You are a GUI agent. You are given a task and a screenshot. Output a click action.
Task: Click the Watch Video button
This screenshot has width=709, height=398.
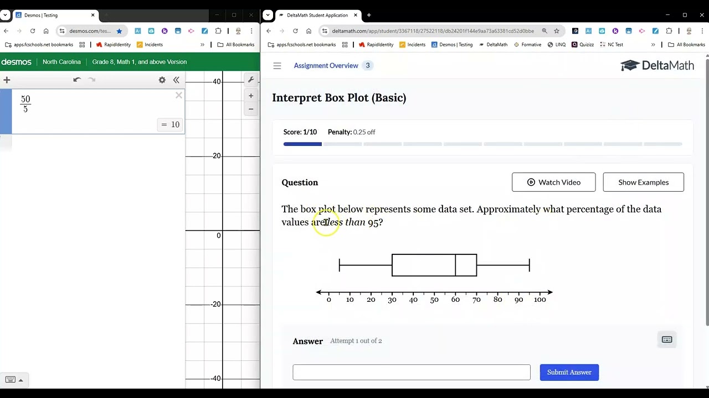pyautogui.click(x=553, y=182)
